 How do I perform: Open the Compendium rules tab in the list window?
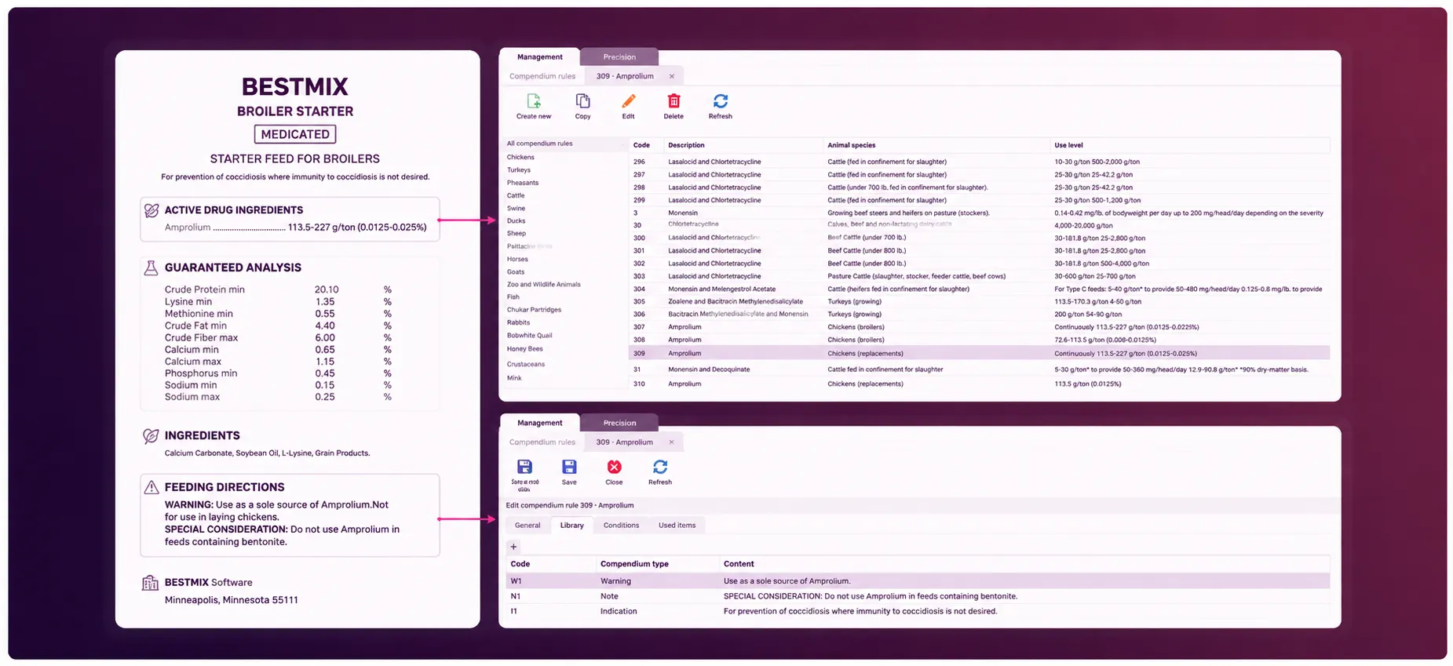tap(542, 76)
